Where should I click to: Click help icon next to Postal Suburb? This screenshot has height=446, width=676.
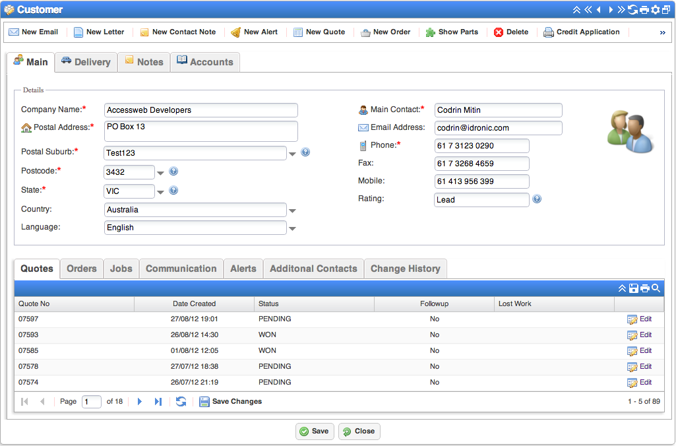305,152
